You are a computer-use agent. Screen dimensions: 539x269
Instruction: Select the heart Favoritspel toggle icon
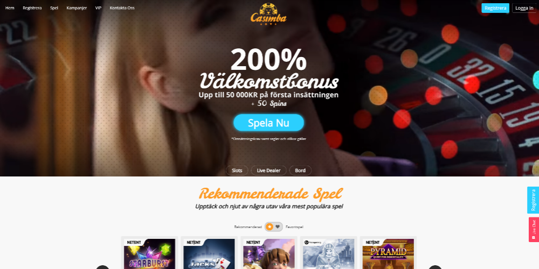point(278,227)
